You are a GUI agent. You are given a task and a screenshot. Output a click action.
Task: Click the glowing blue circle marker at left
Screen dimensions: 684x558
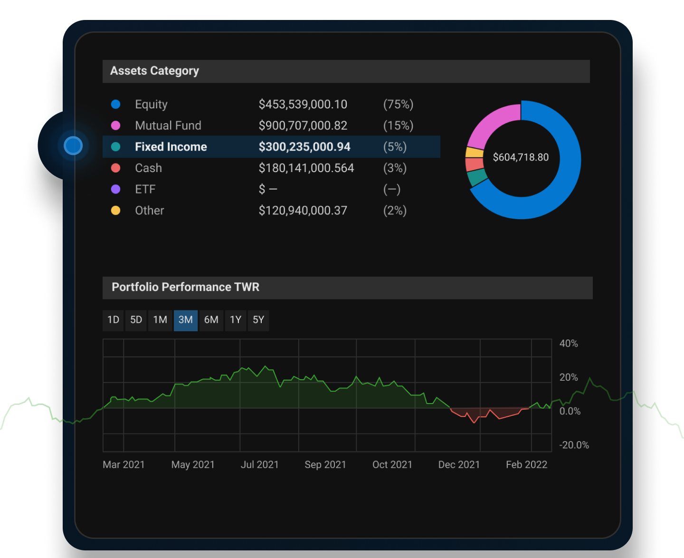(73, 145)
